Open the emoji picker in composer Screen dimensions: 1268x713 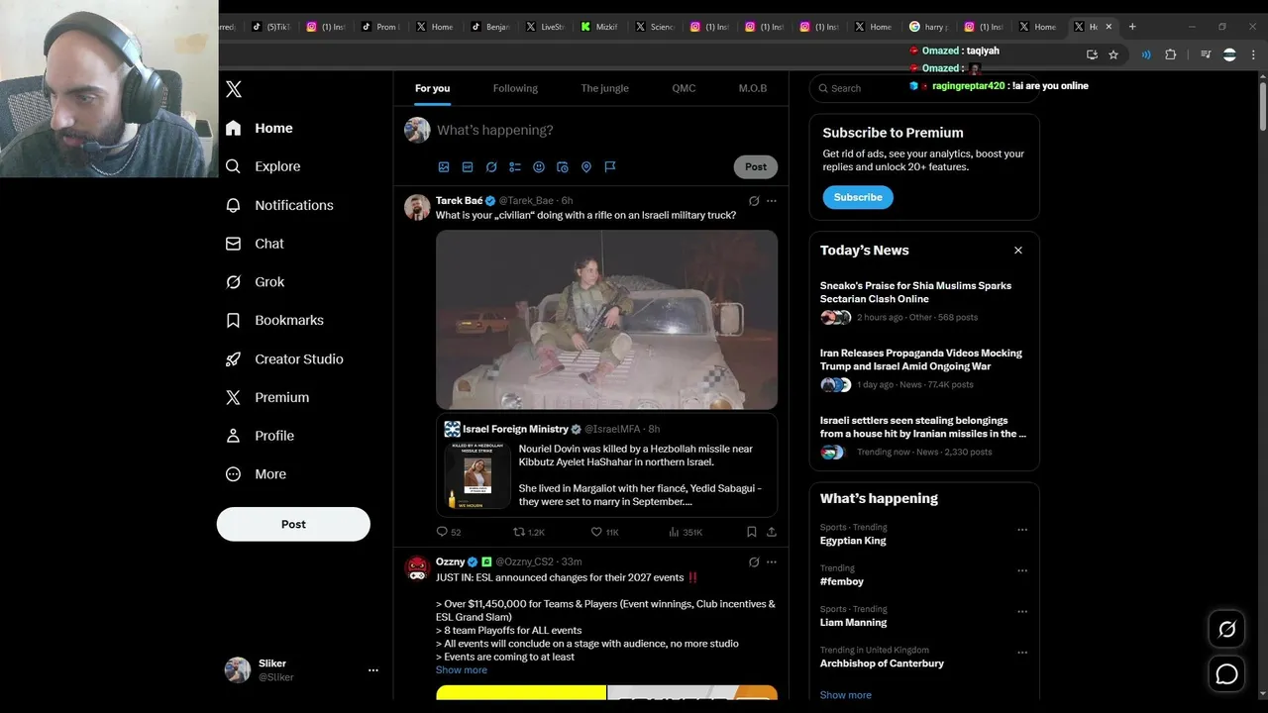(x=539, y=167)
